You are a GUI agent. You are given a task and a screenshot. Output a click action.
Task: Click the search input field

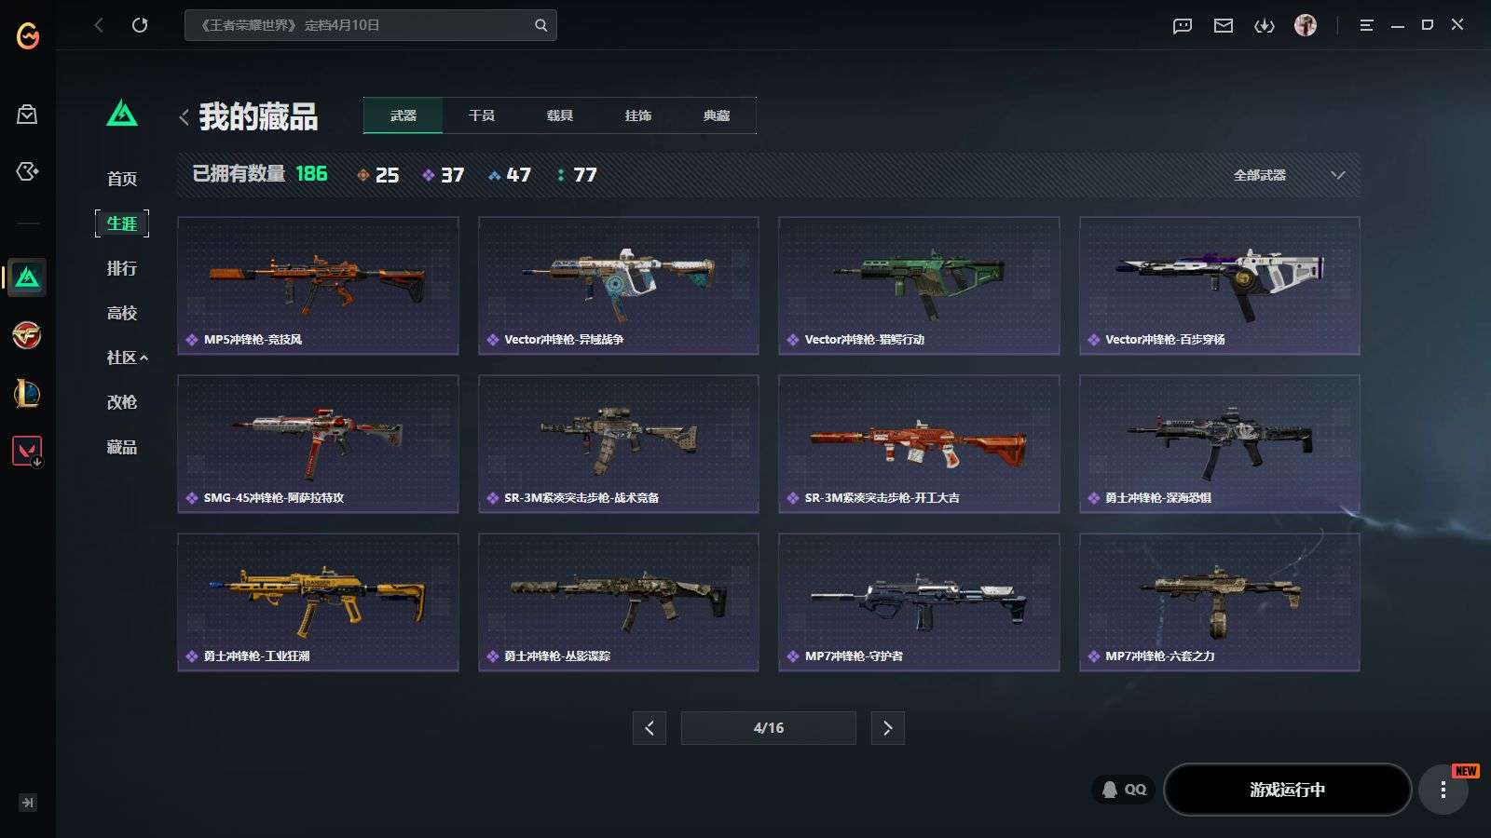pos(360,25)
